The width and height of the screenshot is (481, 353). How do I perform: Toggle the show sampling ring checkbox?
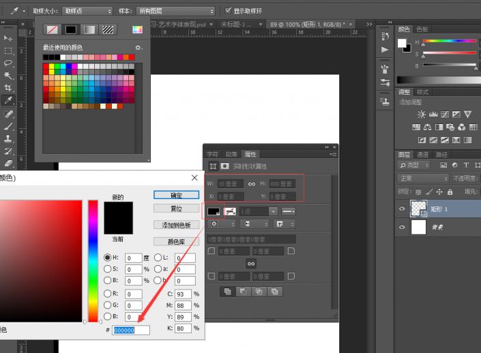click(x=228, y=11)
